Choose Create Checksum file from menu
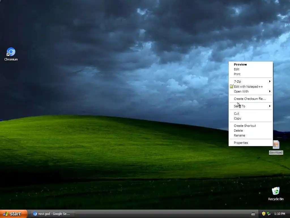 point(251,99)
